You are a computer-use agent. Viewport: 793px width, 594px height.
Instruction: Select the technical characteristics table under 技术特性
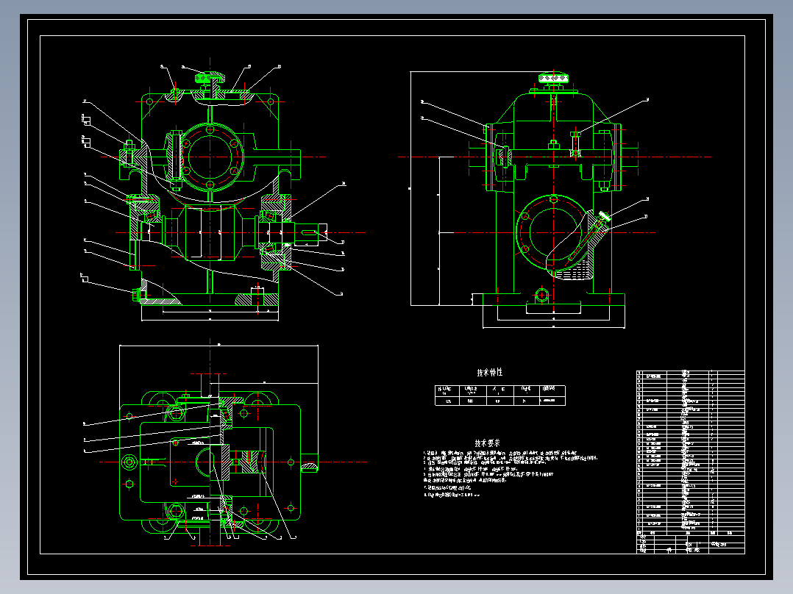(x=499, y=396)
